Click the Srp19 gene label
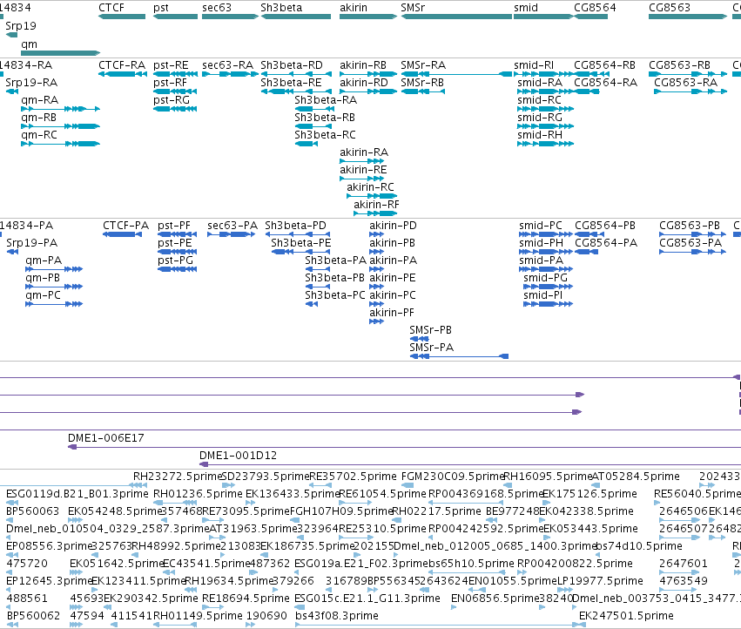 pyautogui.click(x=21, y=26)
